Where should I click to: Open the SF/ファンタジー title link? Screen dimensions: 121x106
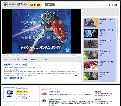[x=105, y=72]
